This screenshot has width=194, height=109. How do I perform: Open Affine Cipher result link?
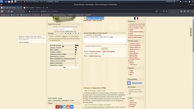56,45
